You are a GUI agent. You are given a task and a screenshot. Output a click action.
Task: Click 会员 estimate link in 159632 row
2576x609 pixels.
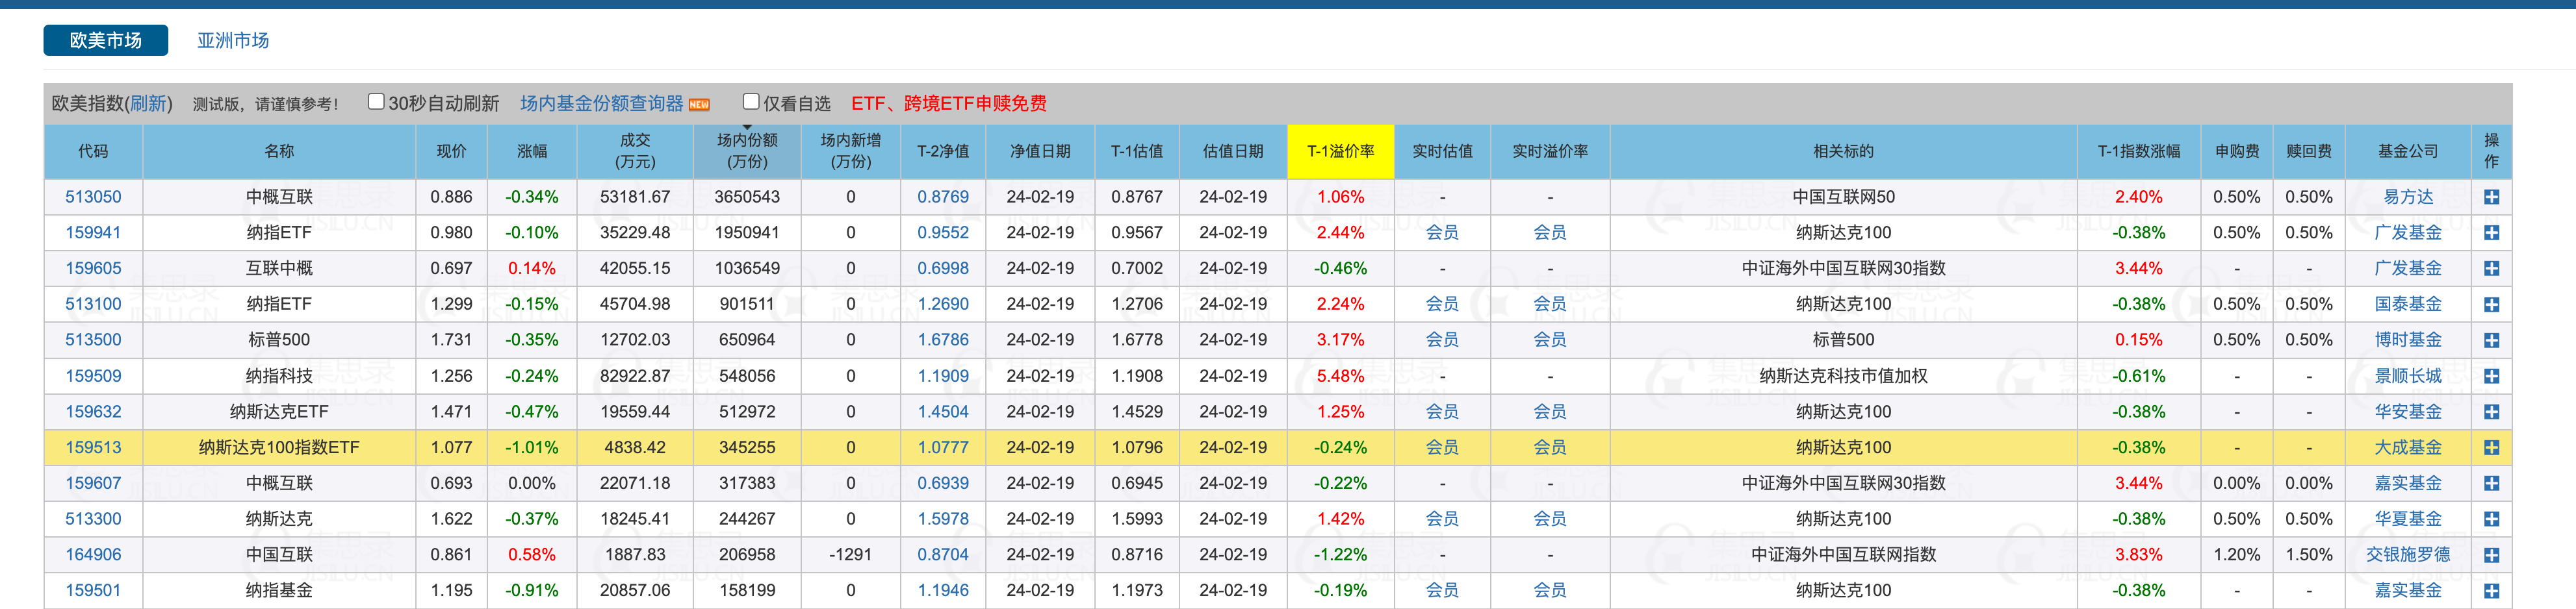coord(1441,412)
